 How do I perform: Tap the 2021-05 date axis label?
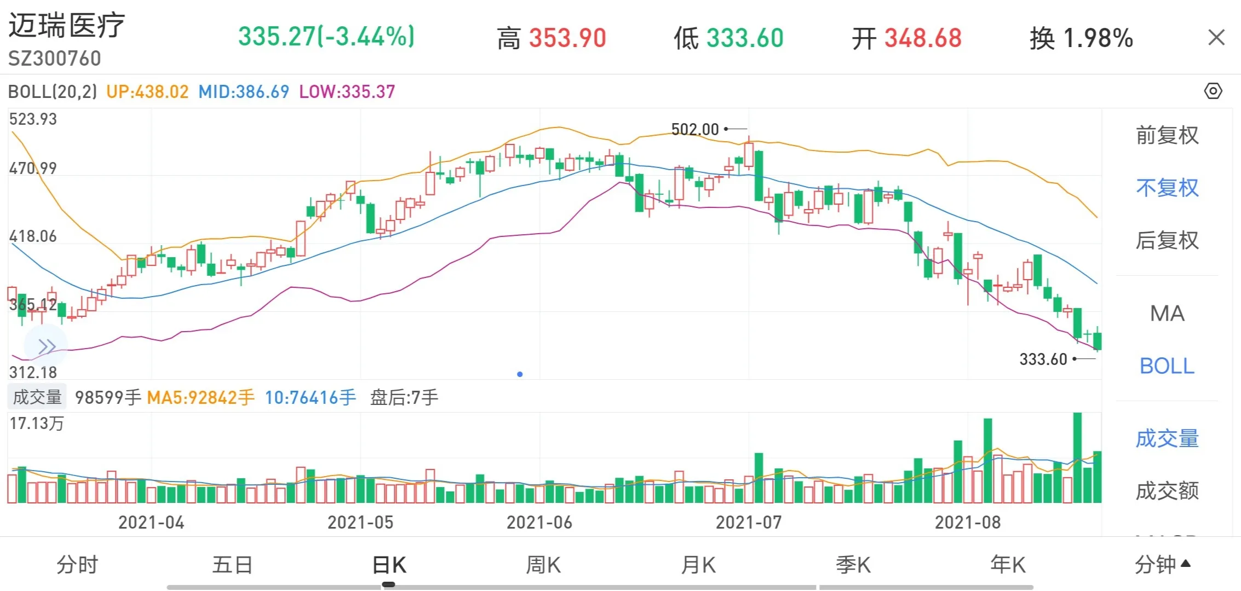[x=360, y=522]
